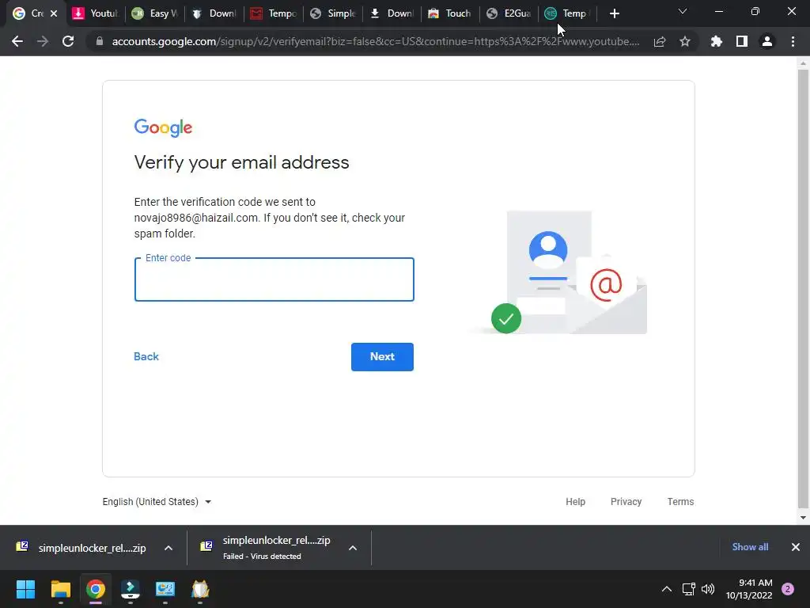Open a new tab with the plus button

pyautogui.click(x=614, y=13)
